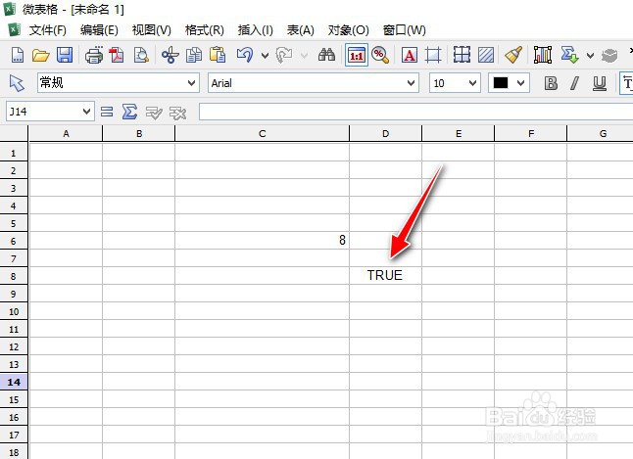633x459 pixels.
Task: Cut selection with the scissors icon
Action: tap(170, 55)
